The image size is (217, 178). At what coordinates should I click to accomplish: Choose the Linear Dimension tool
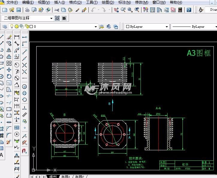[17, 37]
